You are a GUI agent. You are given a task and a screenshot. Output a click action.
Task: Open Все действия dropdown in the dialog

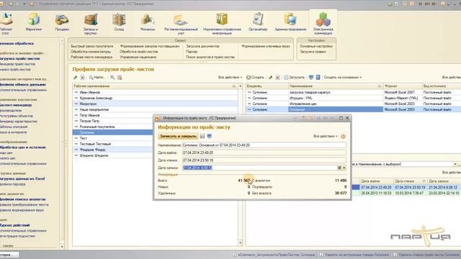tap(325, 136)
